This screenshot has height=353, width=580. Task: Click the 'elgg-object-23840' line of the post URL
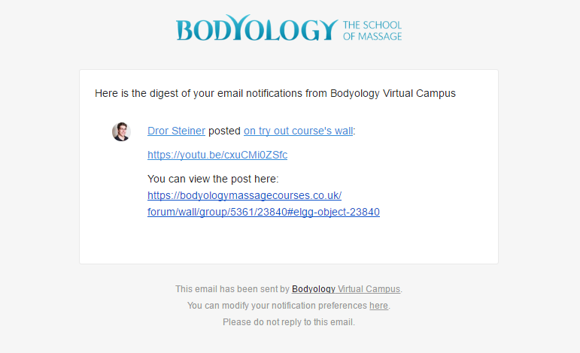[x=263, y=212]
